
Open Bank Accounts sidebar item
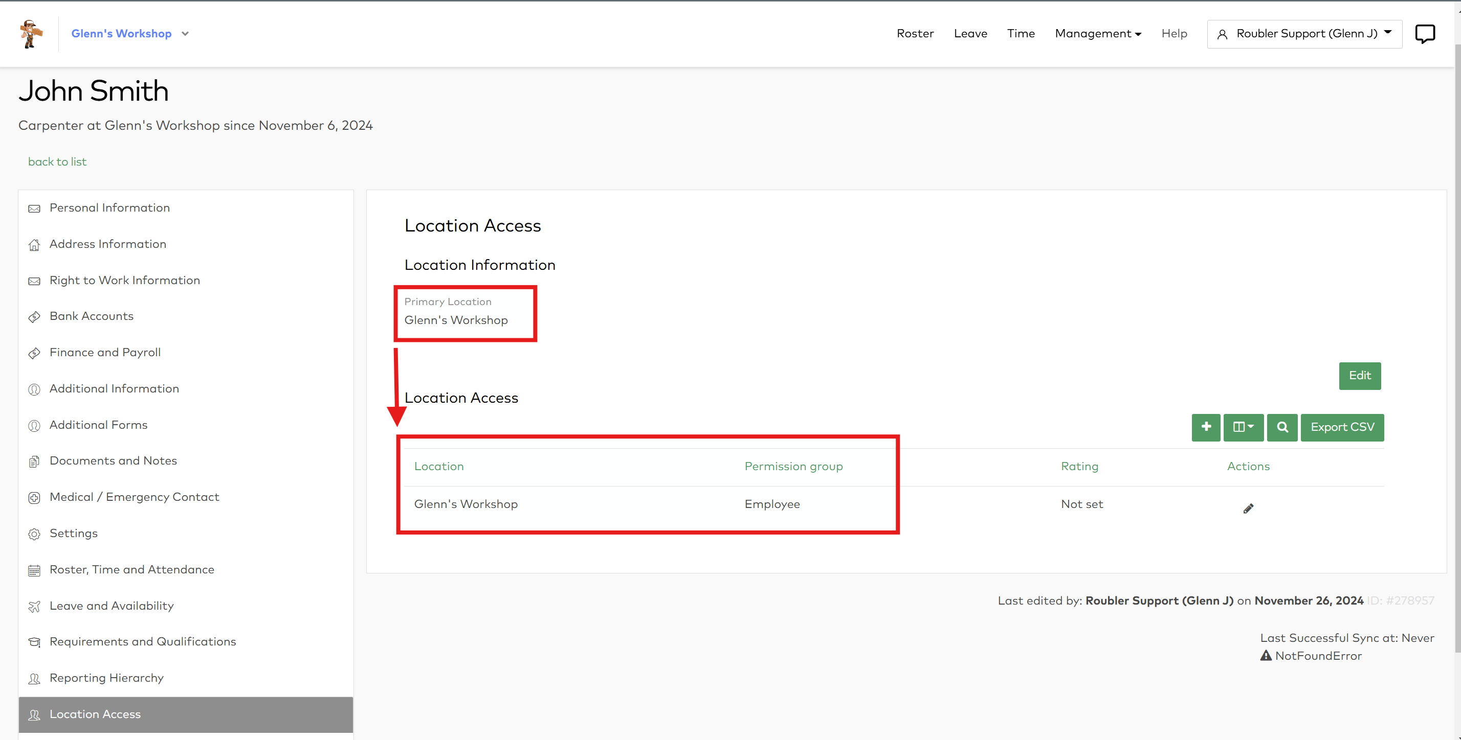(x=91, y=316)
